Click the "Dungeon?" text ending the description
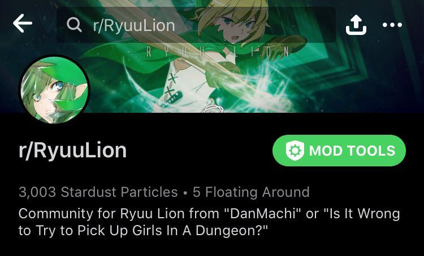 click(231, 231)
